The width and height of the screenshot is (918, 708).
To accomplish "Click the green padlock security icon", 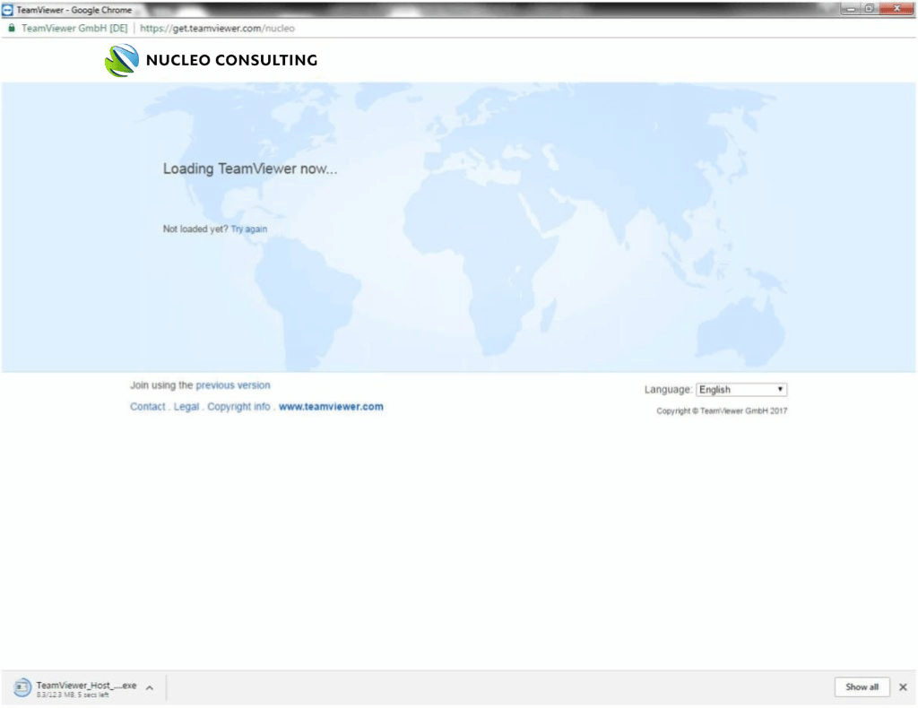I will 11,28.
